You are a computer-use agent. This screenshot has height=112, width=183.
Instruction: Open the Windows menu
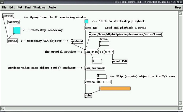pos(39,7)
